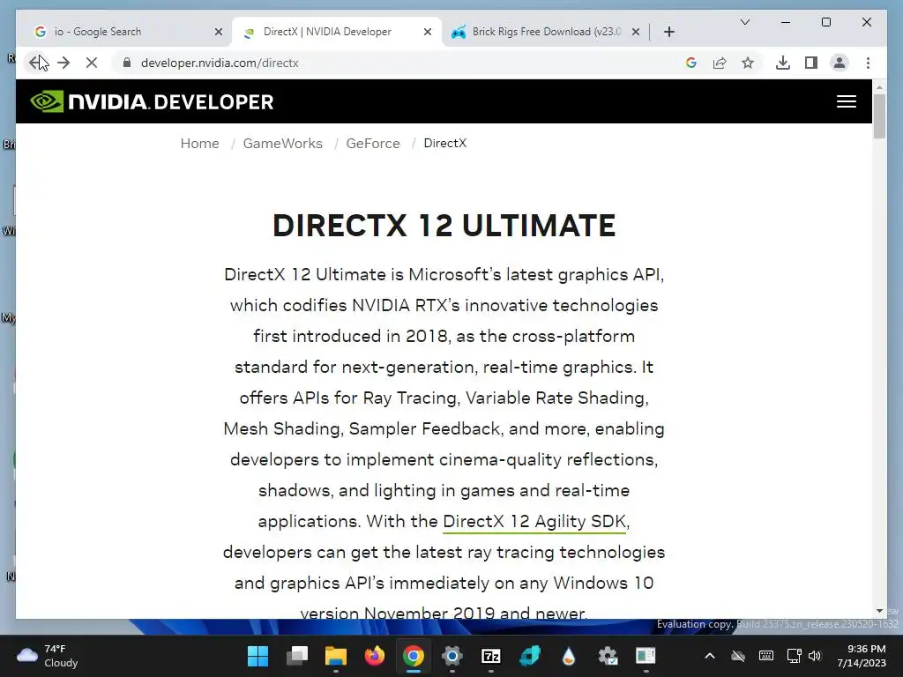Open Chrome three-dot menu

click(x=868, y=63)
